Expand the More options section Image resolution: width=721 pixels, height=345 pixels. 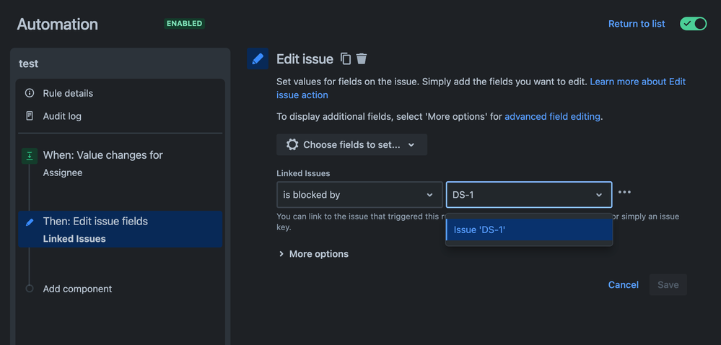tap(314, 254)
